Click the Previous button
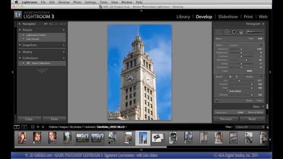 [x=226, y=119]
